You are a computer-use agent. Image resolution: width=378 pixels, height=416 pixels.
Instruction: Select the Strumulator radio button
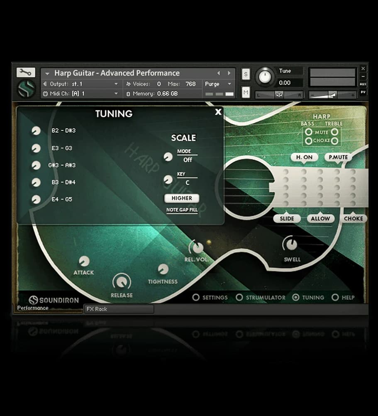pos(239,297)
